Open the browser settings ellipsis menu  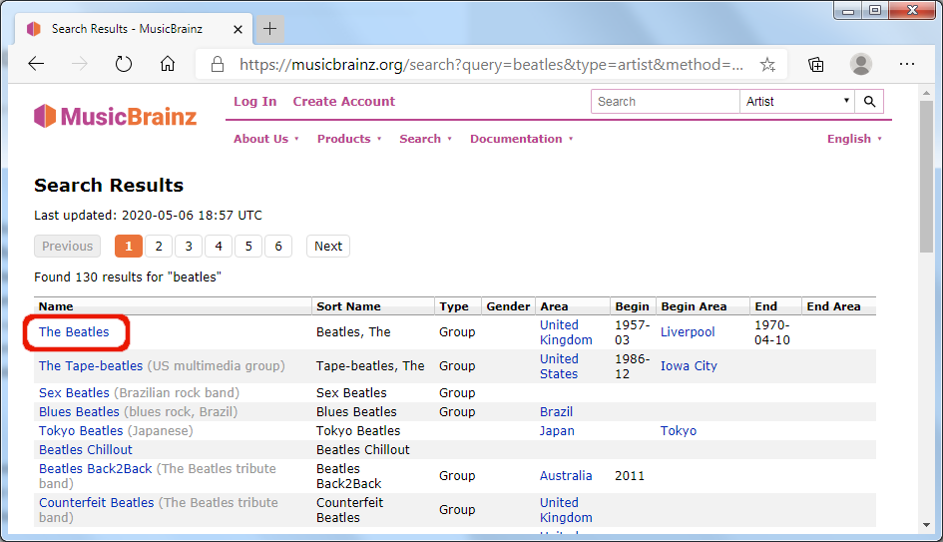click(x=906, y=64)
